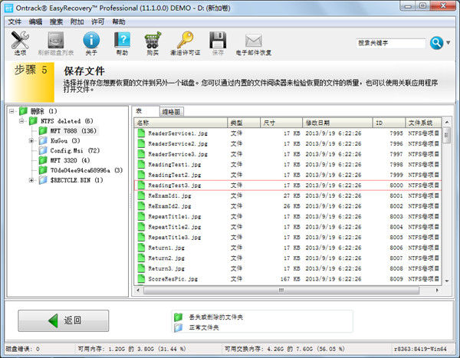
Task: Open the 关于 (About) info icon
Action: [x=91, y=43]
